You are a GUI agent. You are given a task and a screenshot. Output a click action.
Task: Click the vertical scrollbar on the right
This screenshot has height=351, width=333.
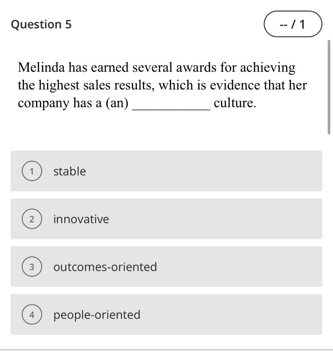click(330, 86)
